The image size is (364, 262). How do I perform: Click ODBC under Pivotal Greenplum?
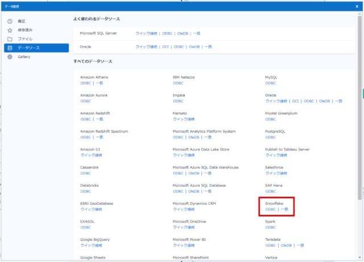click(x=271, y=119)
